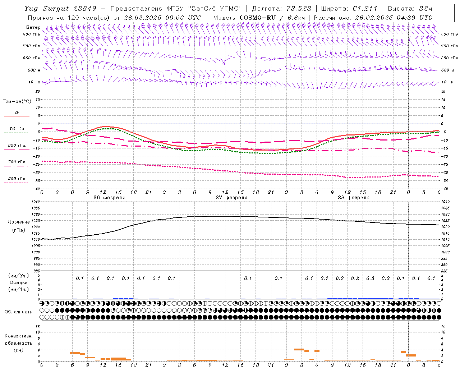Screen dimensions: 460x368
Task: Click the Облачность row label
Action: pos(18,312)
